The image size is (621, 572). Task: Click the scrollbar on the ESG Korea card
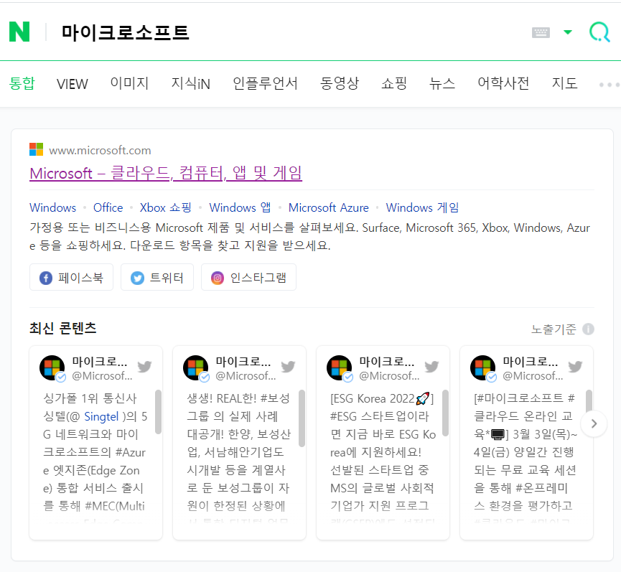click(445, 413)
